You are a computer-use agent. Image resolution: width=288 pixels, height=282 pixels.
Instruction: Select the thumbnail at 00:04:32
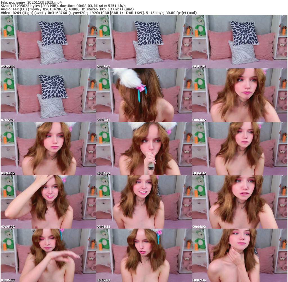(x=239, y=148)
